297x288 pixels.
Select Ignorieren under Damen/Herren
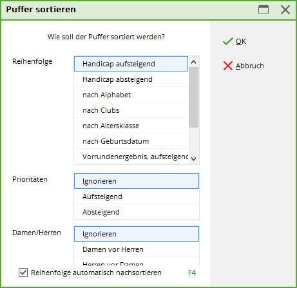[137, 234]
